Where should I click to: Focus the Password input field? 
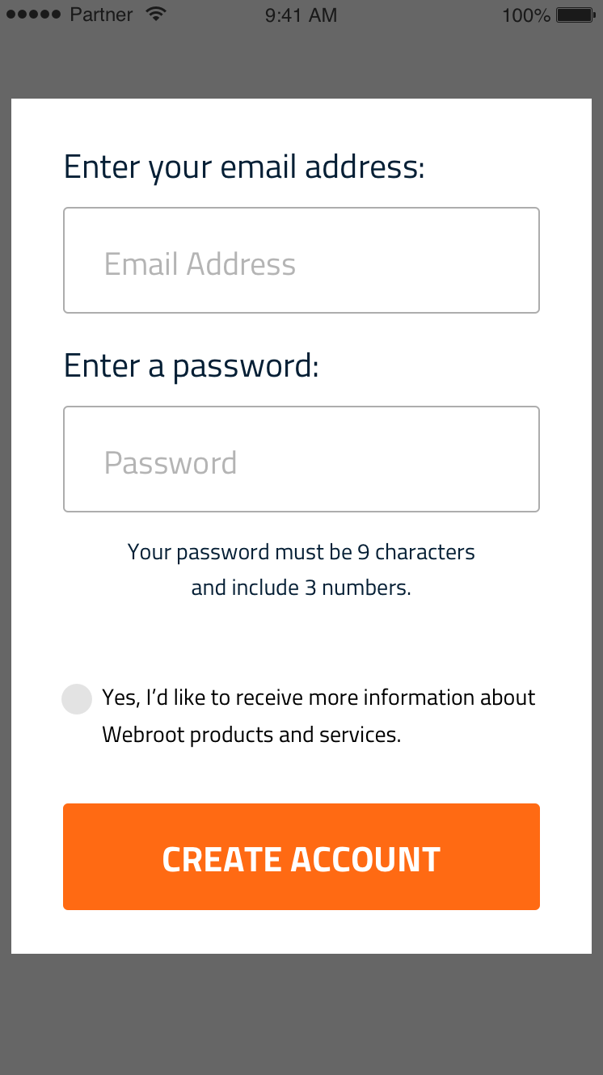(x=301, y=459)
